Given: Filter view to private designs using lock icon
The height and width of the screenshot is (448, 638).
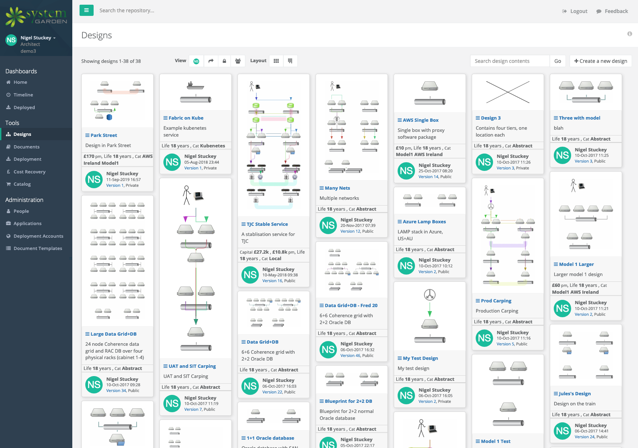Looking at the screenshot, I should [x=224, y=61].
